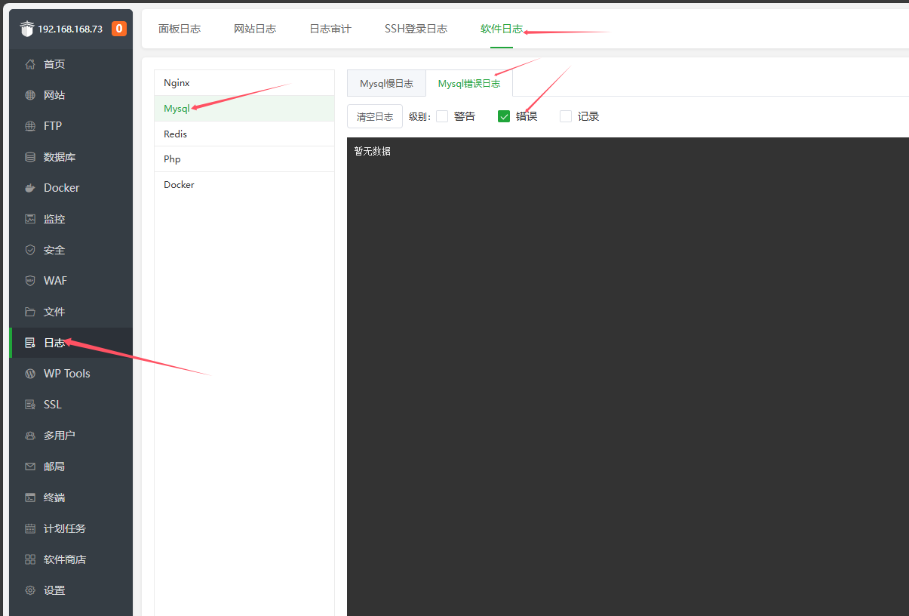Switch to the 网站日志 tab

tap(255, 29)
